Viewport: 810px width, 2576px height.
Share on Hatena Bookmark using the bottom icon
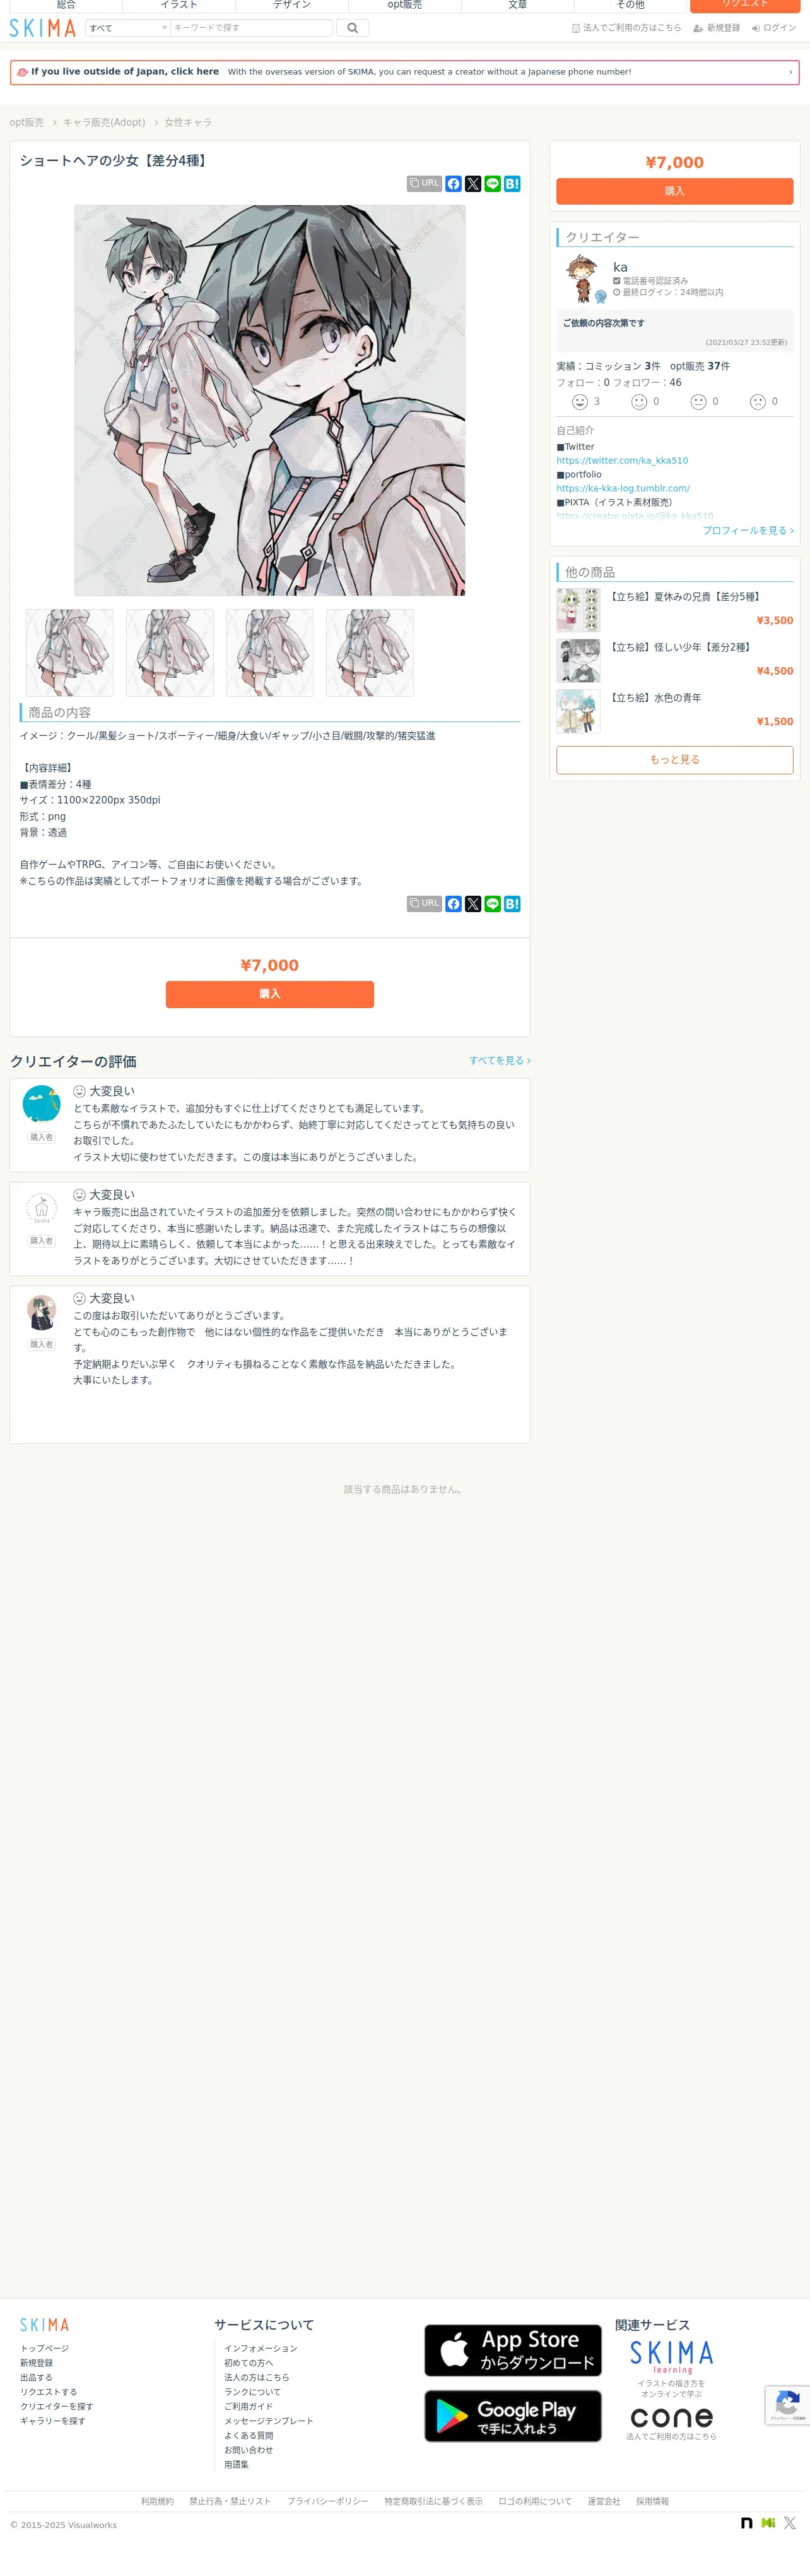click(x=512, y=904)
